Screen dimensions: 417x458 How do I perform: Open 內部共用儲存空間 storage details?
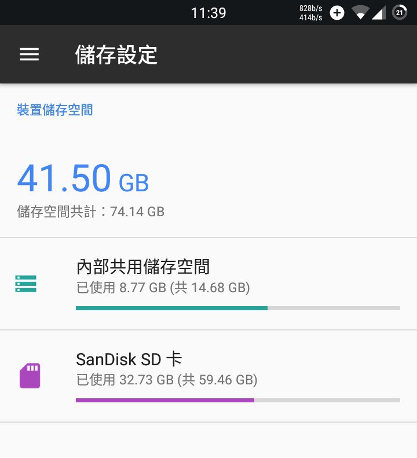click(x=209, y=284)
